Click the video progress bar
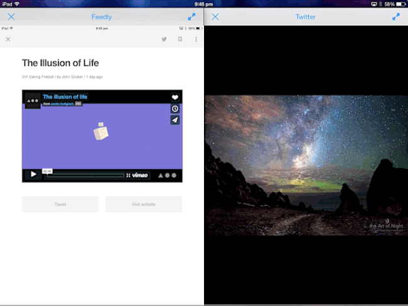Viewport: 408px width, 306px height. (85, 175)
